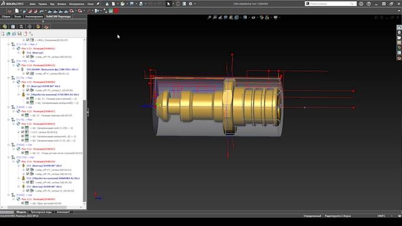Screen dimensions: 402x226
Task: Open the Options gear dropdown arrow
Action: coord(195,4)
